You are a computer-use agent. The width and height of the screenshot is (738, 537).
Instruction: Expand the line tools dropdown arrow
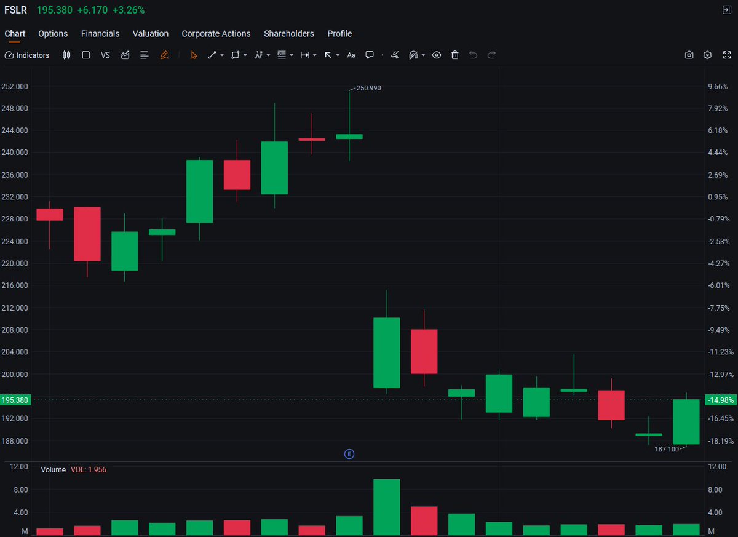click(222, 55)
